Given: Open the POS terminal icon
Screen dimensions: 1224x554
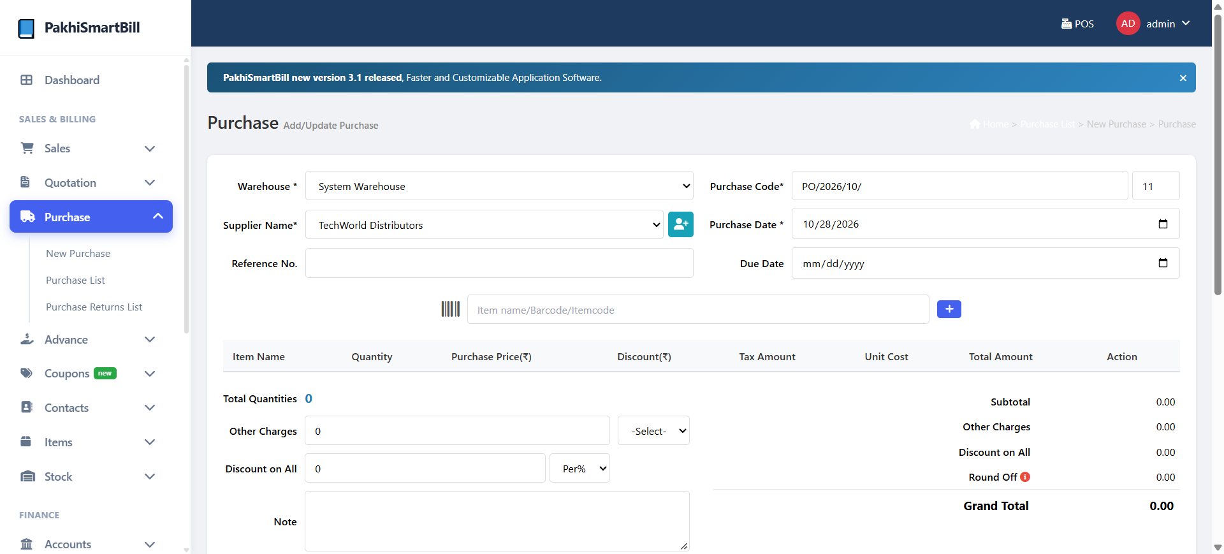Looking at the screenshot, I should click(x=1067, y=24).
